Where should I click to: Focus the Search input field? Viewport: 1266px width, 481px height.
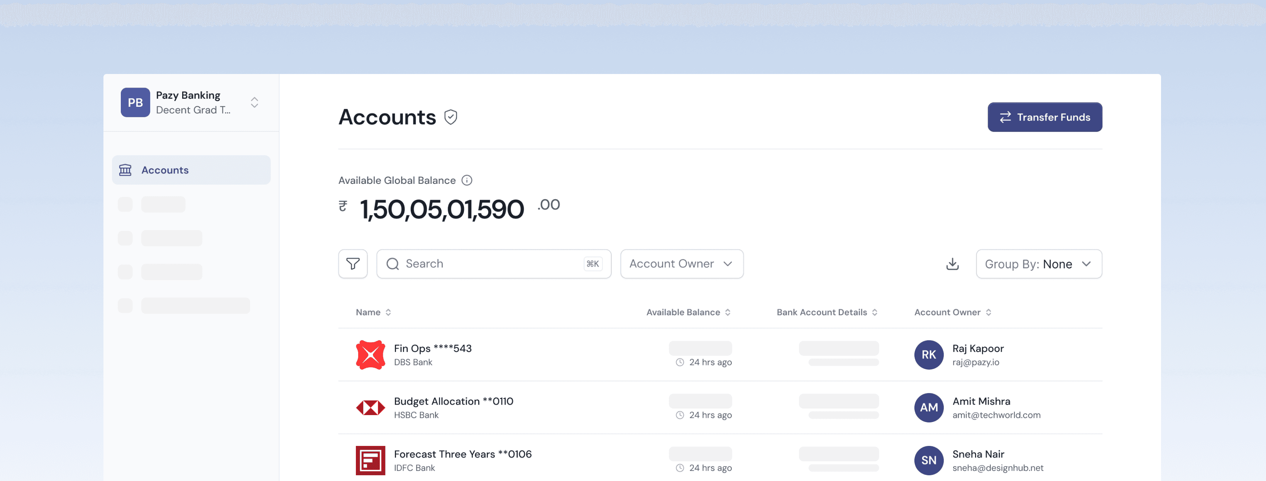tap(491, 264)
